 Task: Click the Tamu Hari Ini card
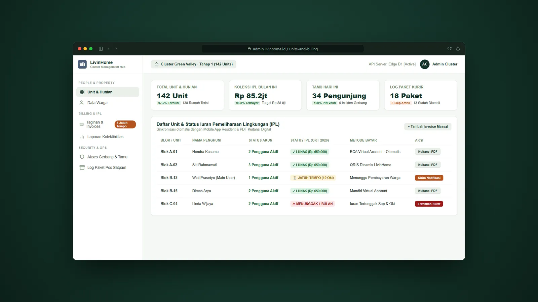(x=343, y=95)
